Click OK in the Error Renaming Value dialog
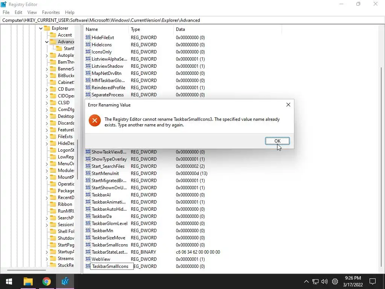 [277, 141]
